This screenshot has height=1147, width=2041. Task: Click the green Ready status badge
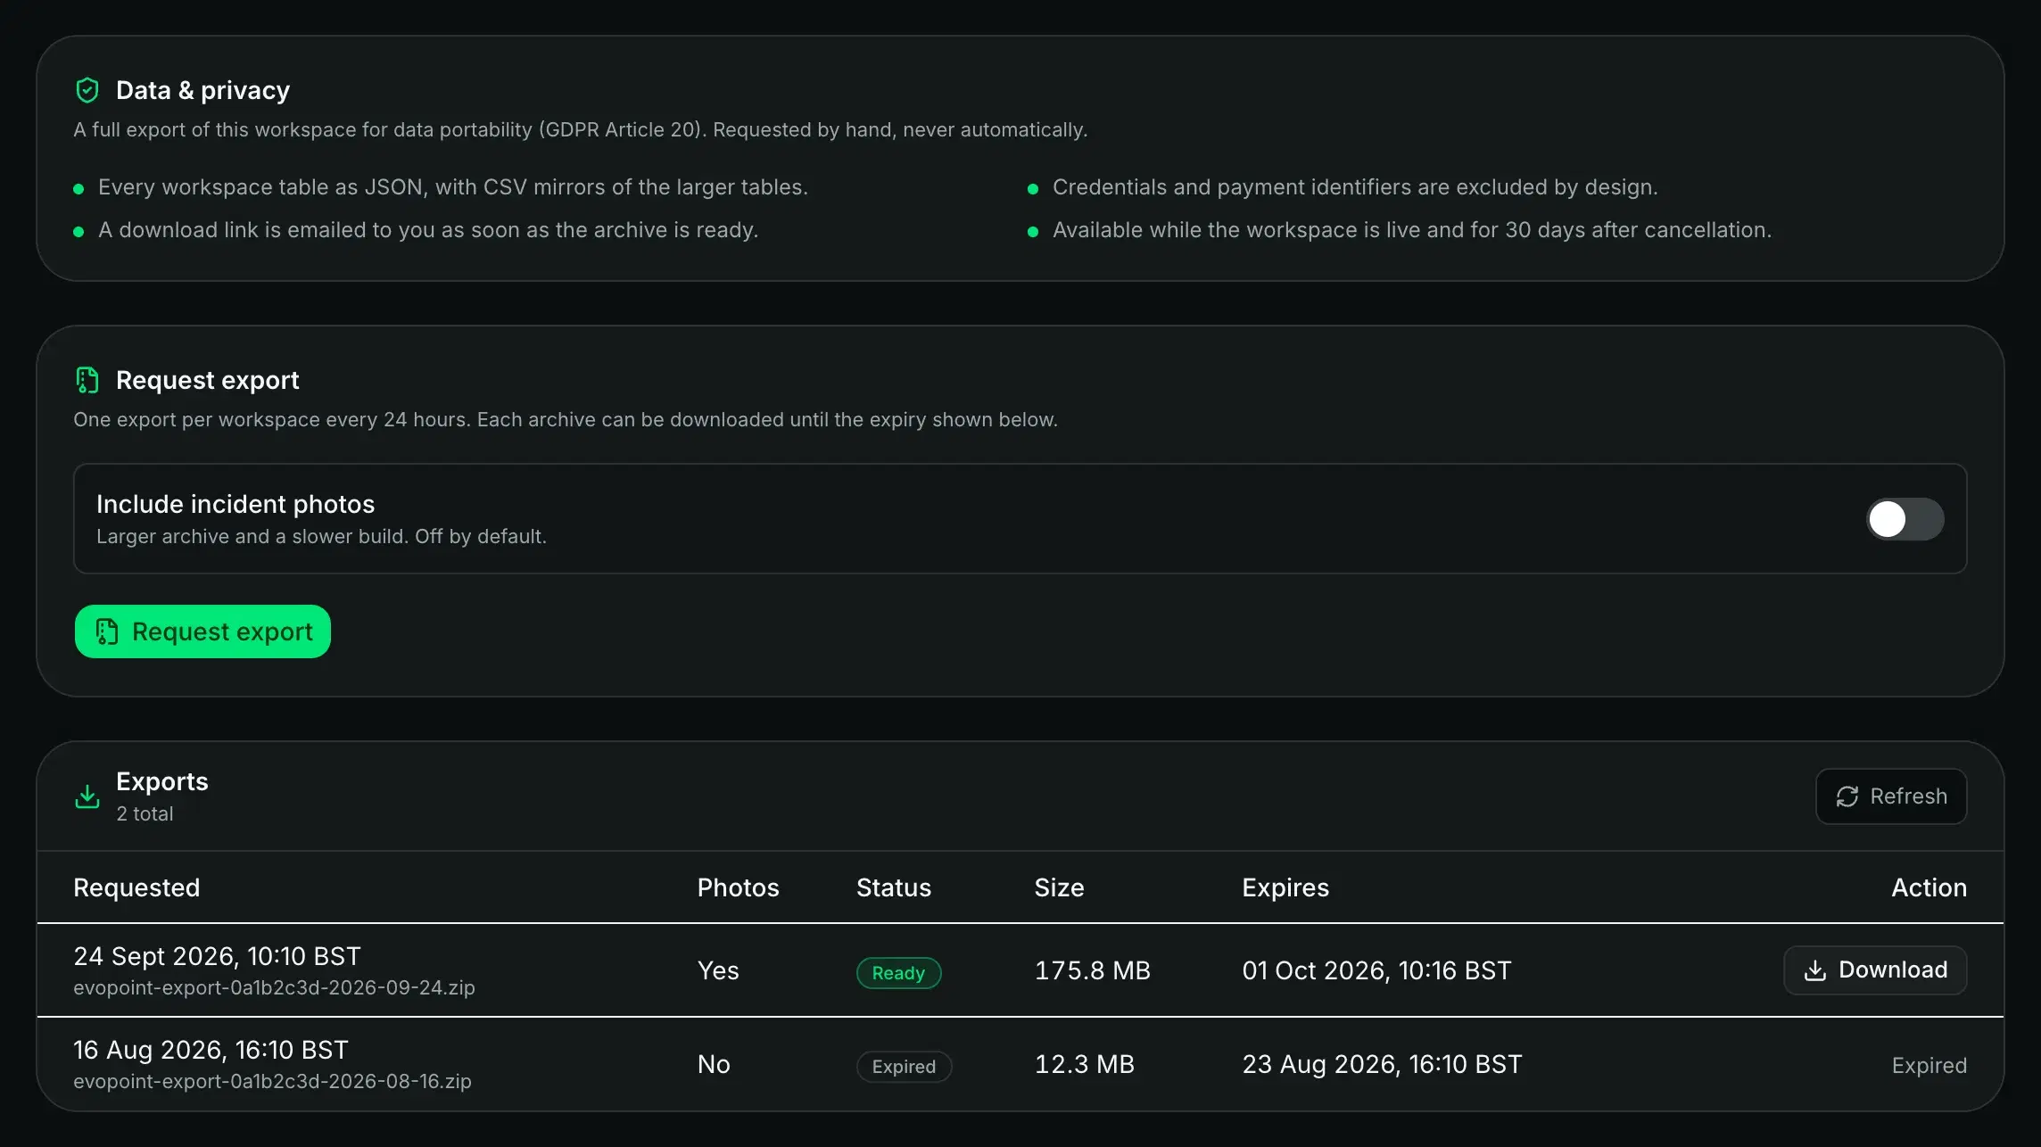click(898, 973)
